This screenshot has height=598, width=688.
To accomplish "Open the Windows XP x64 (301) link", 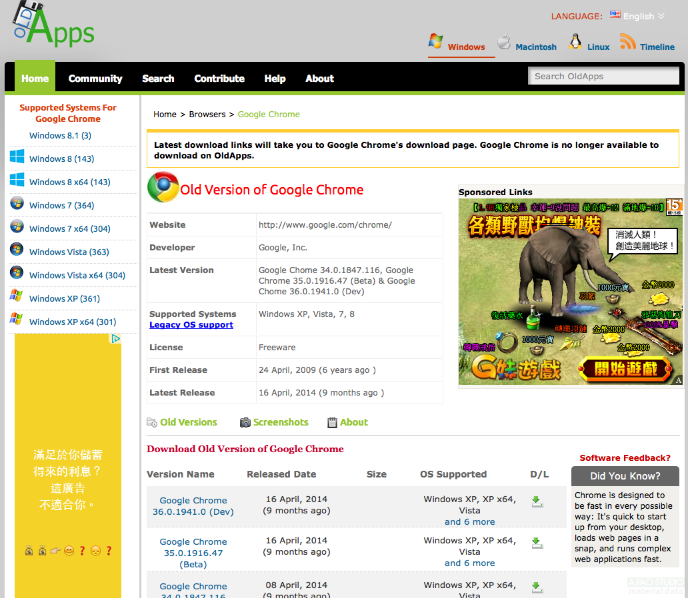I will (x=73, y=322).
